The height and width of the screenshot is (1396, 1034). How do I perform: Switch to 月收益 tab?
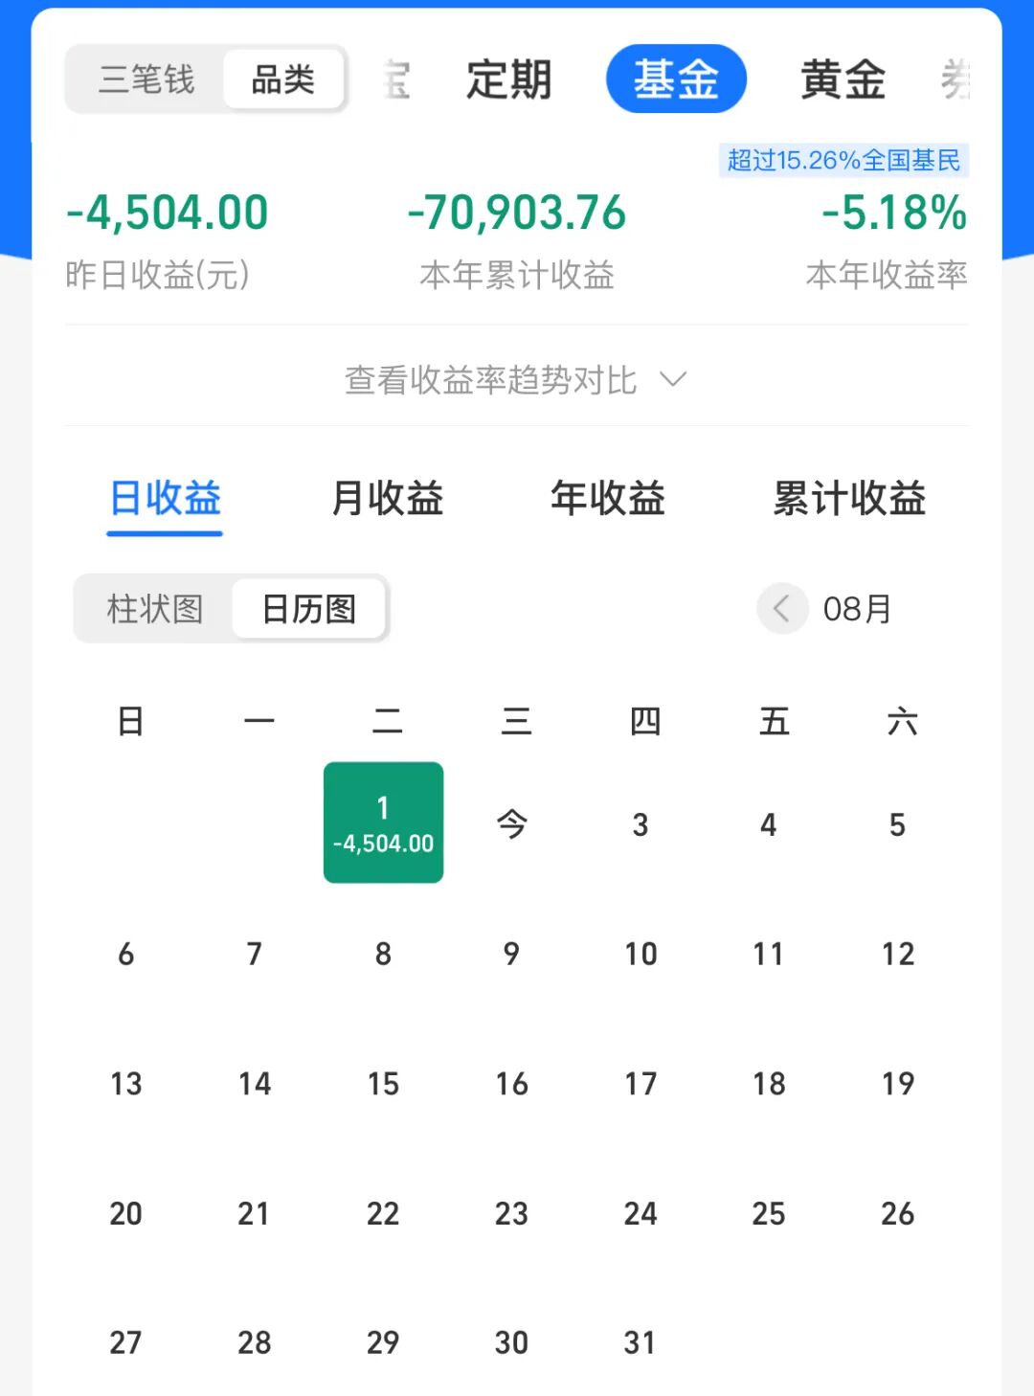point(387,499)
